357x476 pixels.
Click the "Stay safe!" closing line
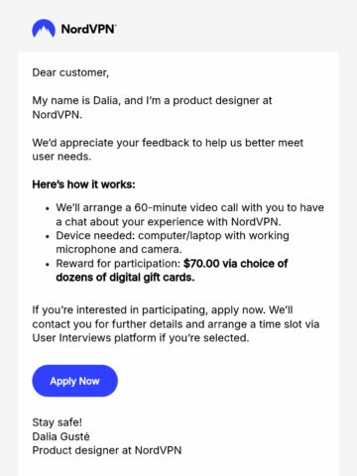[x=57, y=422]
